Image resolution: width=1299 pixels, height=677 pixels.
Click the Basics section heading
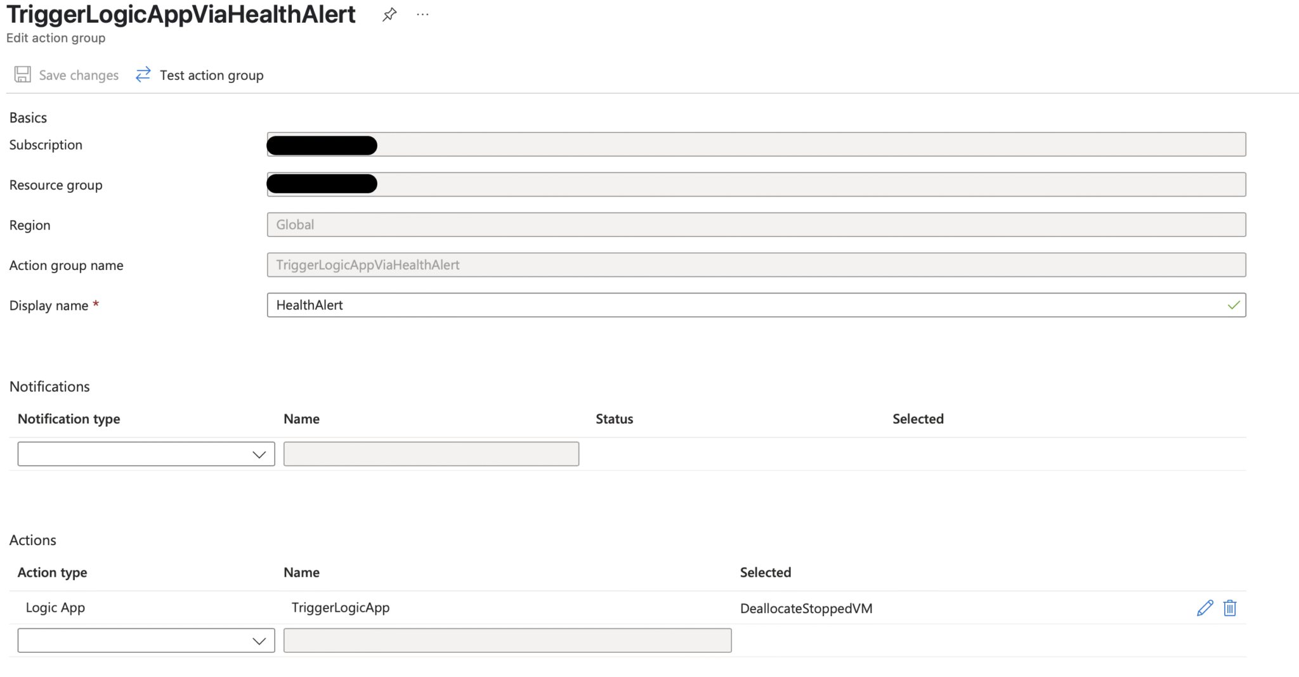coord(28,118)
